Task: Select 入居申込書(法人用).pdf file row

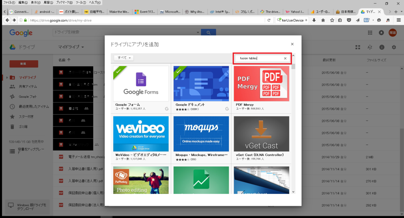Action: [x=227, y=181]
